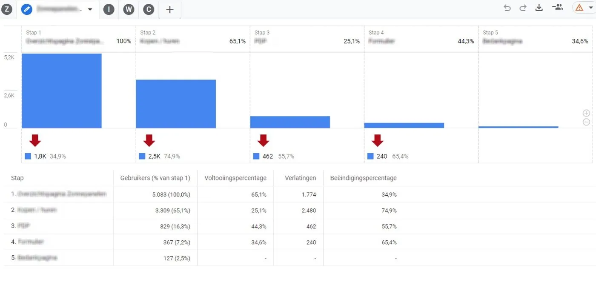Click the share exploration with users icon
Image resolution: width=596 pixels, height=291 pixels.
click(558, 7)
